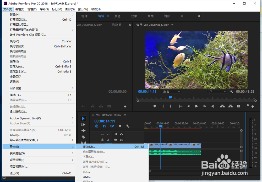
Task: Select 退出(X) from file menu
Action: (39, 173)
